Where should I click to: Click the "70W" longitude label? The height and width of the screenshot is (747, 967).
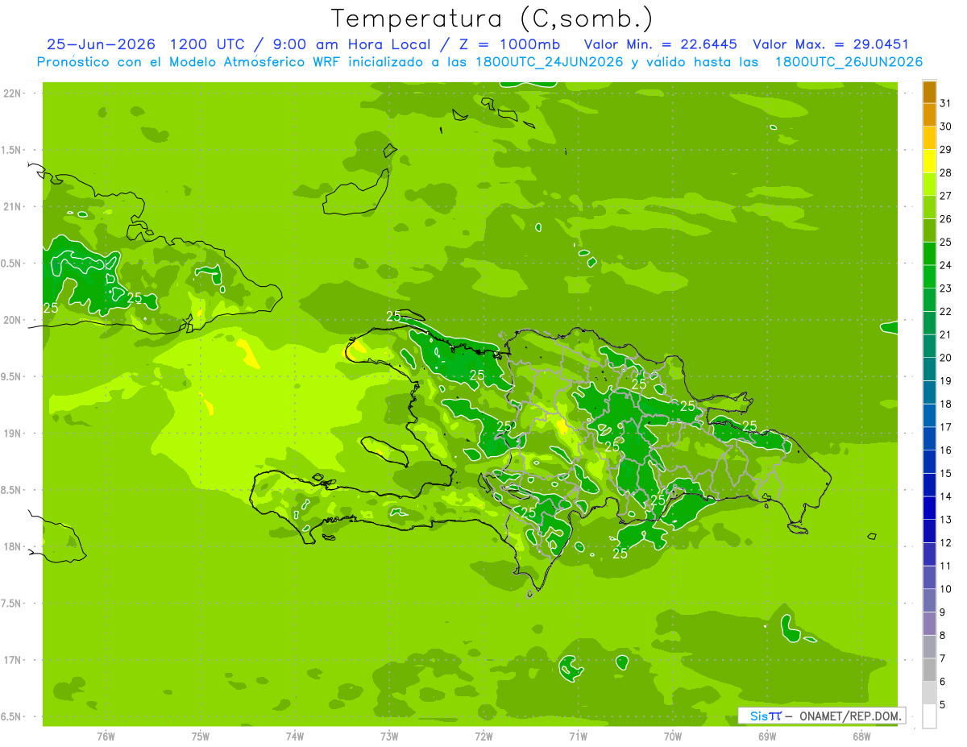673,737
